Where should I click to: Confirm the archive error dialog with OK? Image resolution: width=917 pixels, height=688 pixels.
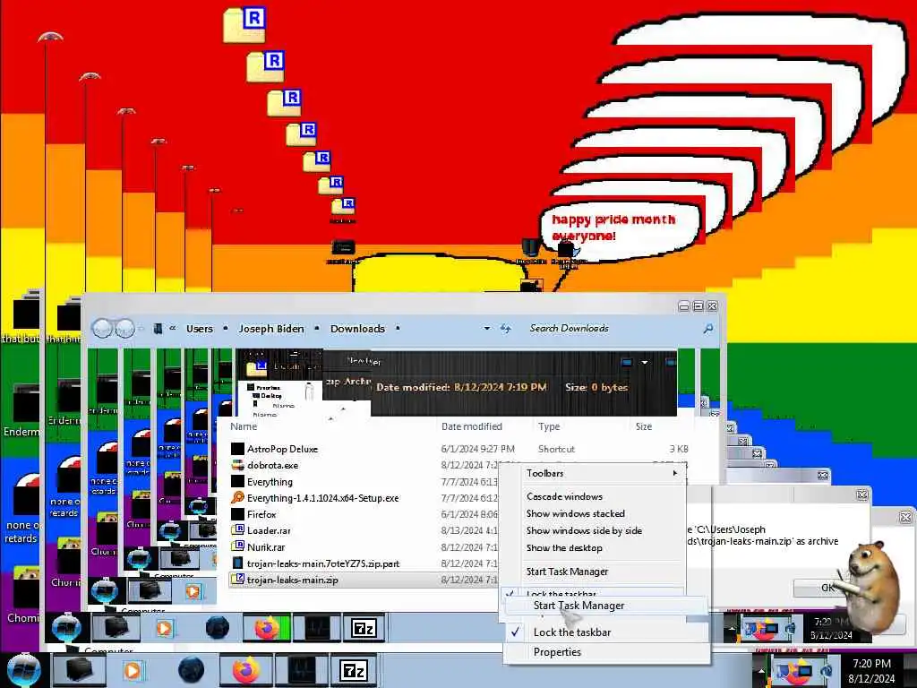pos(825,588)
